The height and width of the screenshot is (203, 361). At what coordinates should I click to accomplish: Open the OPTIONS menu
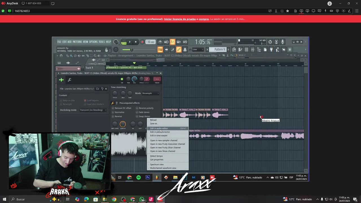pyautogui.click(x=93, y=42)
